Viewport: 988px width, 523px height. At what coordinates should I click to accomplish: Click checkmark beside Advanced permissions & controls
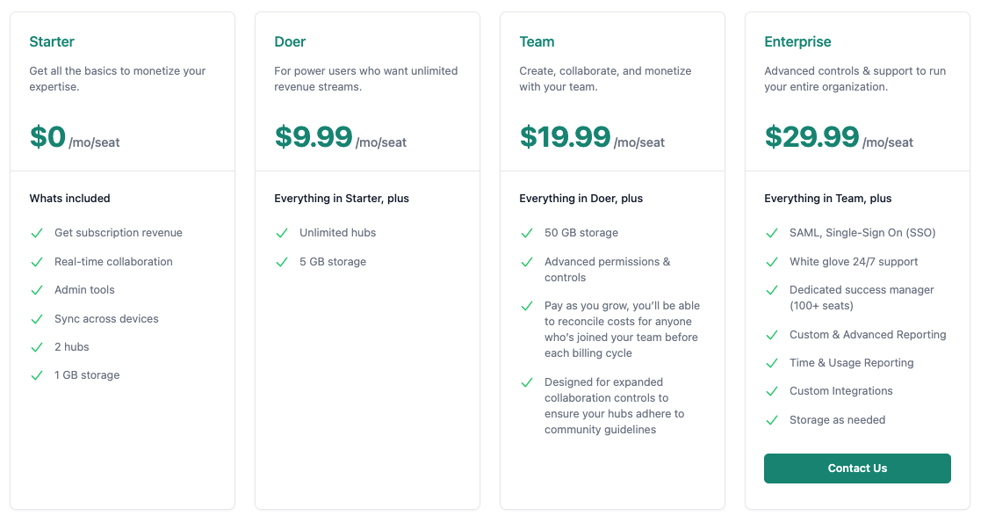point(527,262)
